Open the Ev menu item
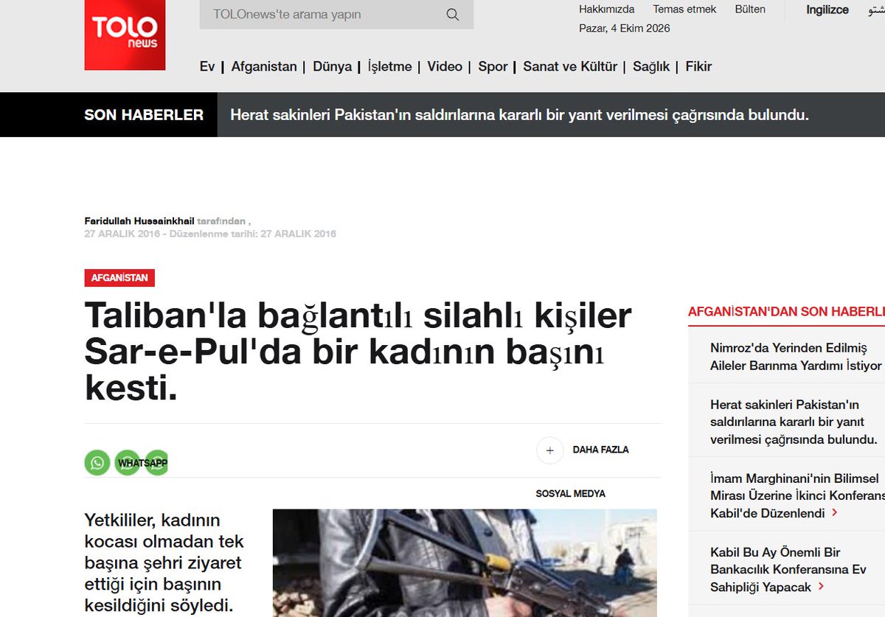The width and height of the screenshot is (885, 617). click(x=207, y=66)
